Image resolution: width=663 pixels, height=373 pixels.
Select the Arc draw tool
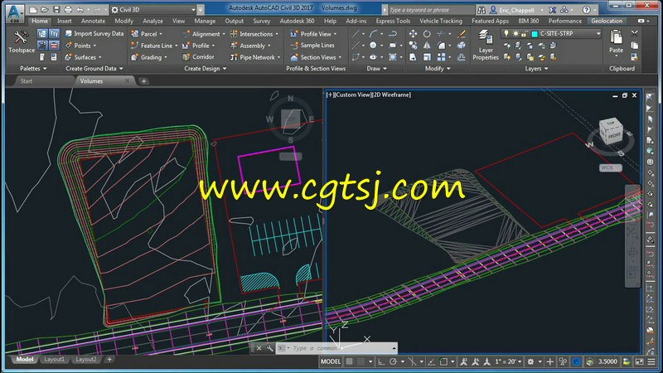click(374, 33)
